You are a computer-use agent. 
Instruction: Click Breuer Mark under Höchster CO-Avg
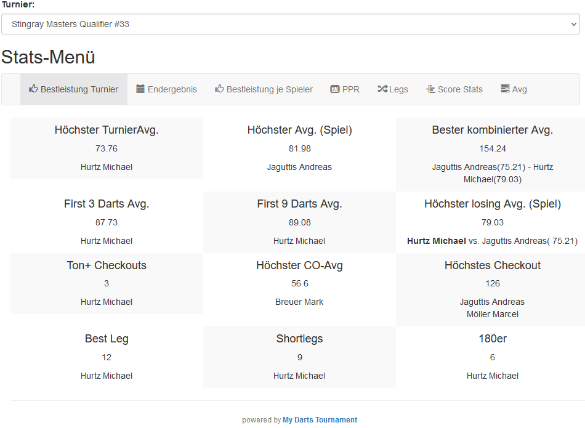[299, 302]
